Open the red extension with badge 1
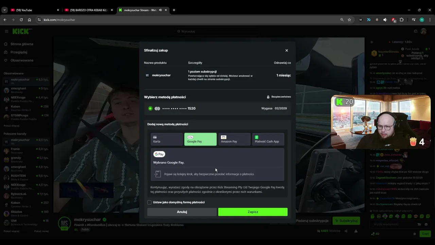This screenshot has width=435, height=245. pyautogui.click(x=394, y=20)
